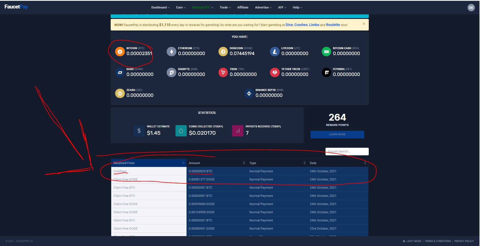Click the Learn More reward points button
The width and height of the screenshot is (480, 246).
coord(337,134)
